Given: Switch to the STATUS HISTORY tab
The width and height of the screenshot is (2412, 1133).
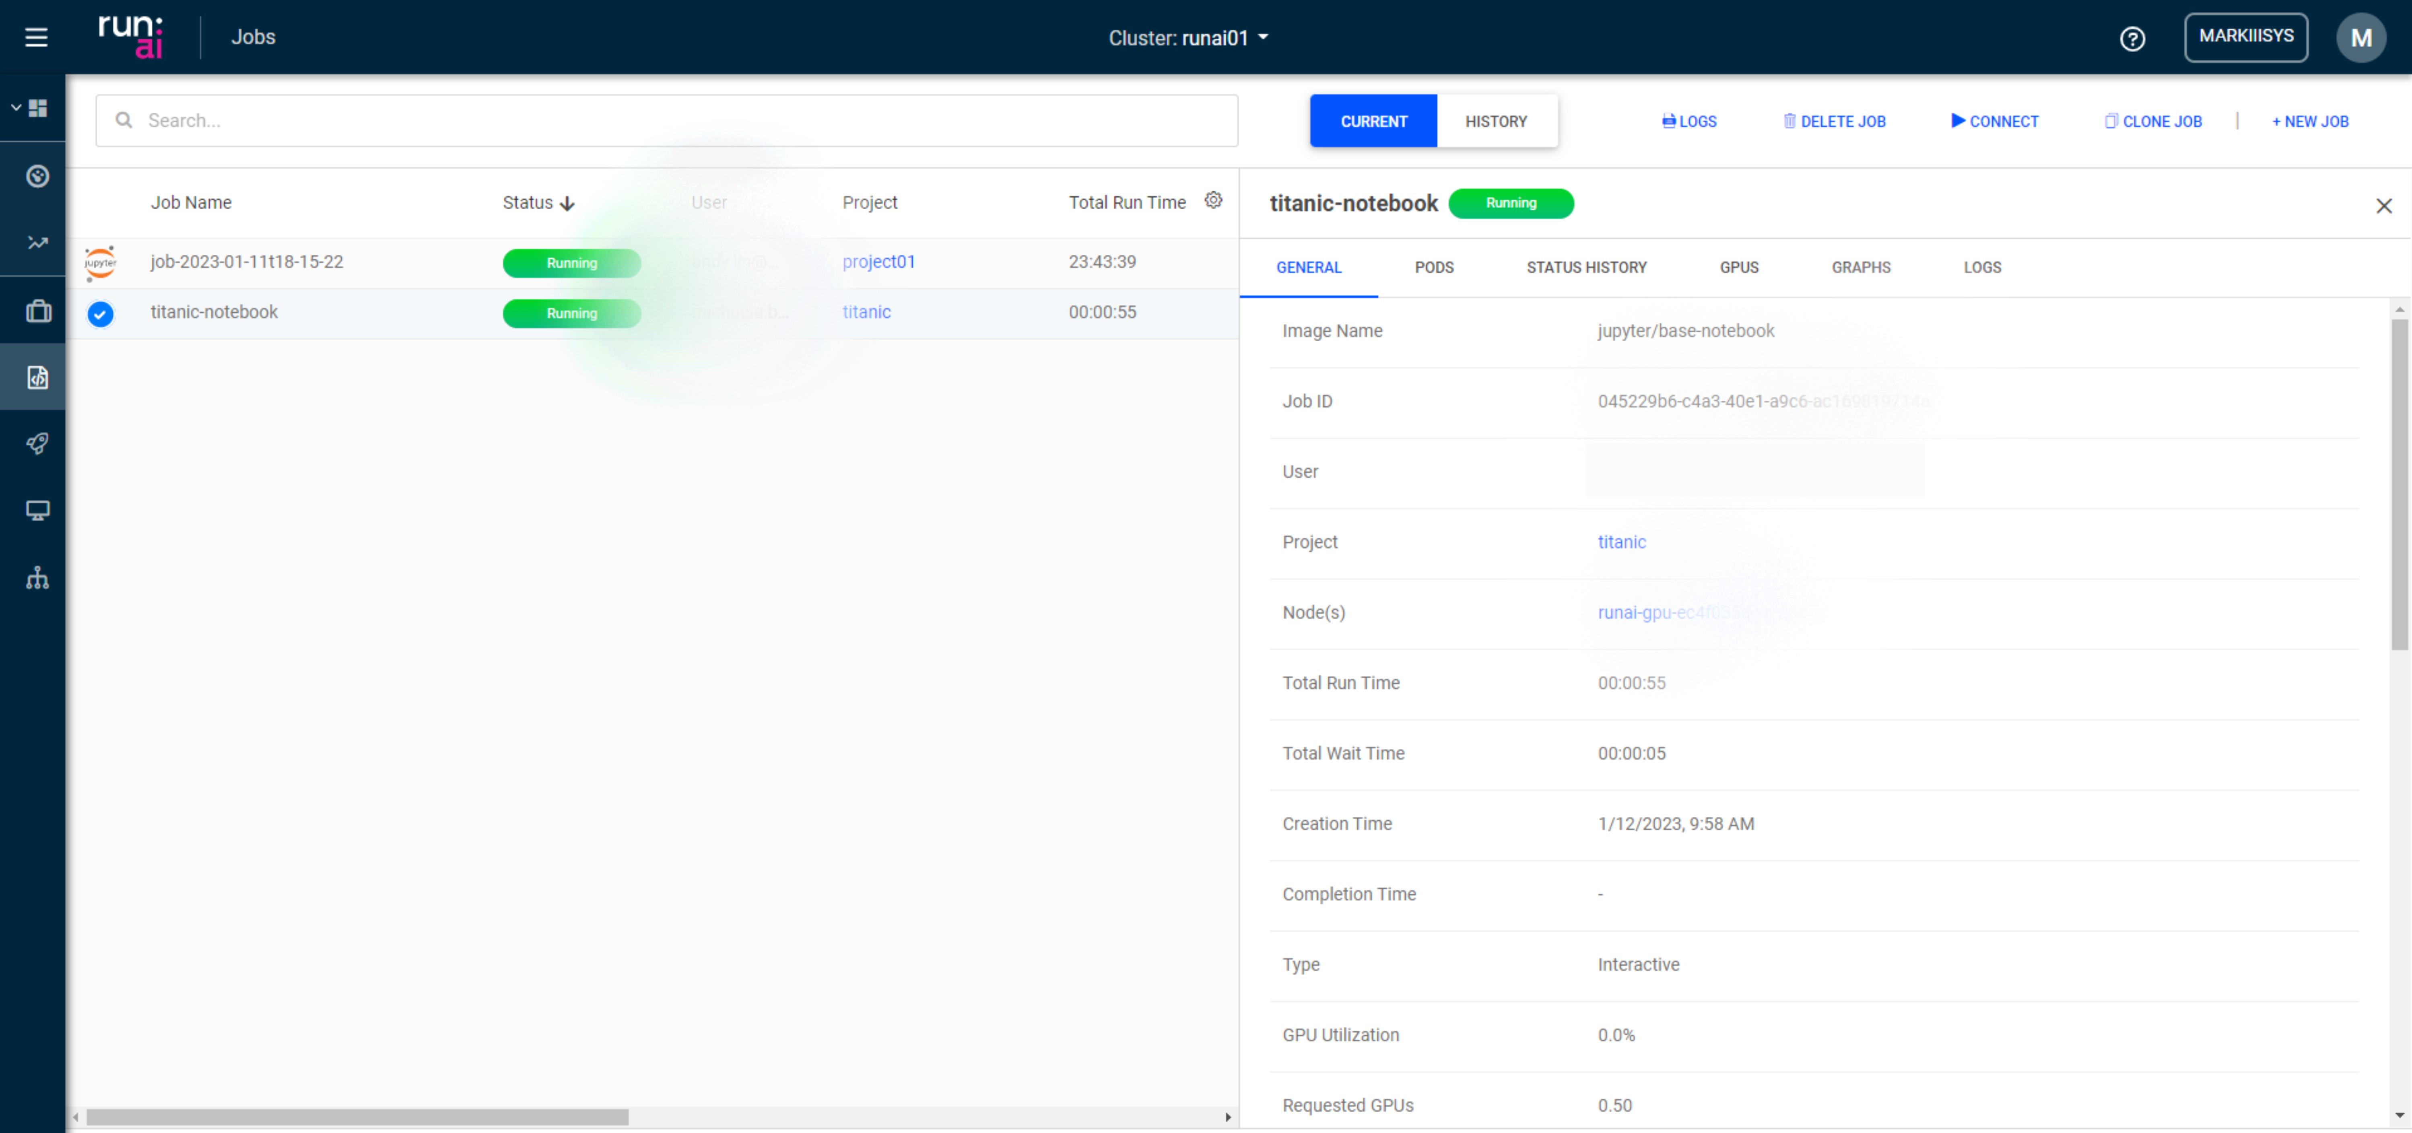Looking at the screenshot, I should coord(1586,268).
